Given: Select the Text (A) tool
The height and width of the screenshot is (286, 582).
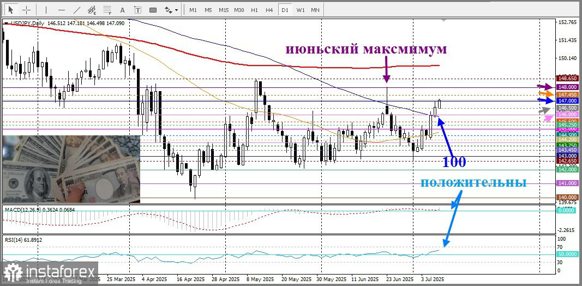Looking at the screenshot, I should click(123, 10).
